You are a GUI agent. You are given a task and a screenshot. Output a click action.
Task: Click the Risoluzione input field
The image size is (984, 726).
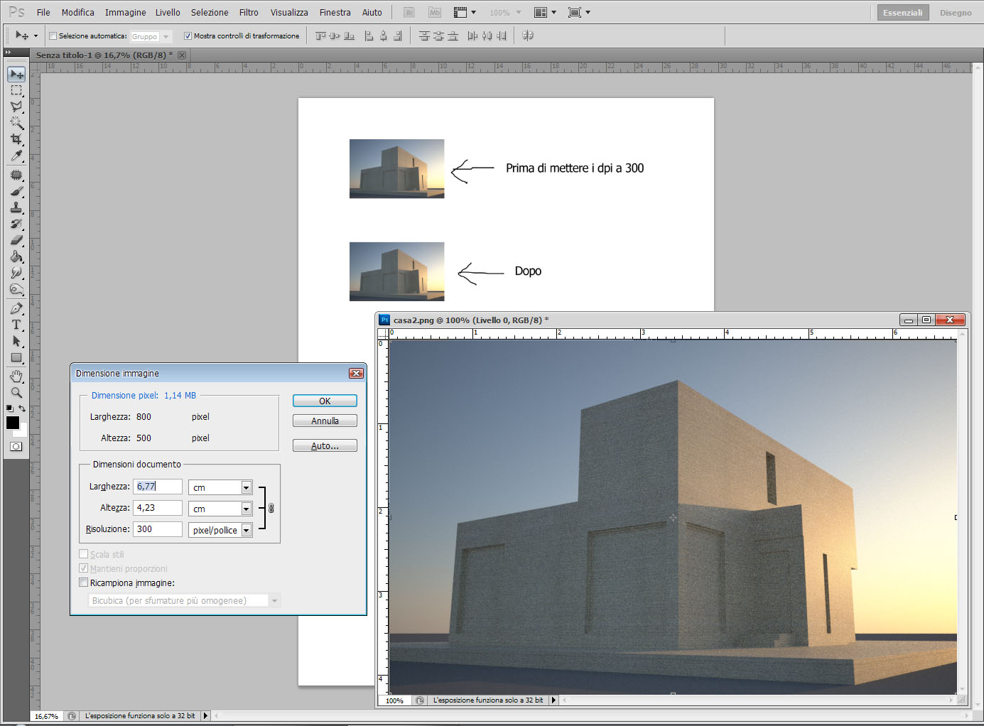click(x=158, y=529)
